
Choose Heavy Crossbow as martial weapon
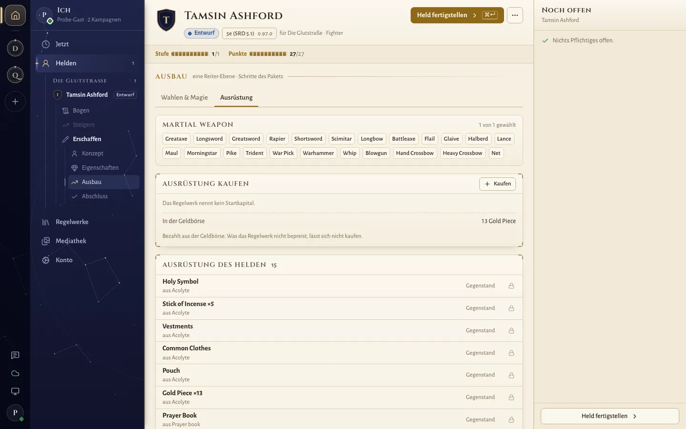[x=463, y=153]
